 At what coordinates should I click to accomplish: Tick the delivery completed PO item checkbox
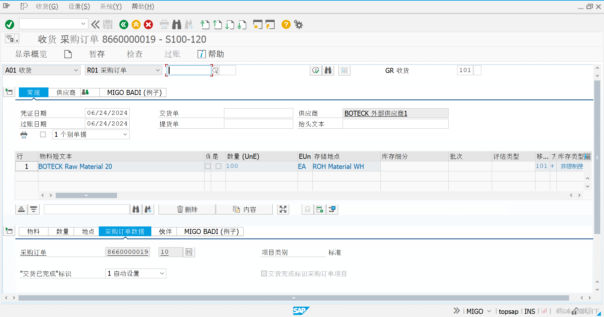point(264,274)
